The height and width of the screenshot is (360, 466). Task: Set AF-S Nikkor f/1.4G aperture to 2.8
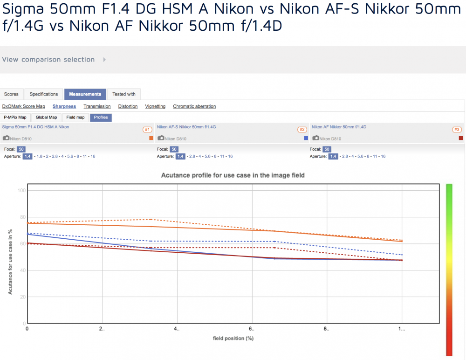pyautogui.click(x=192, y=156)
